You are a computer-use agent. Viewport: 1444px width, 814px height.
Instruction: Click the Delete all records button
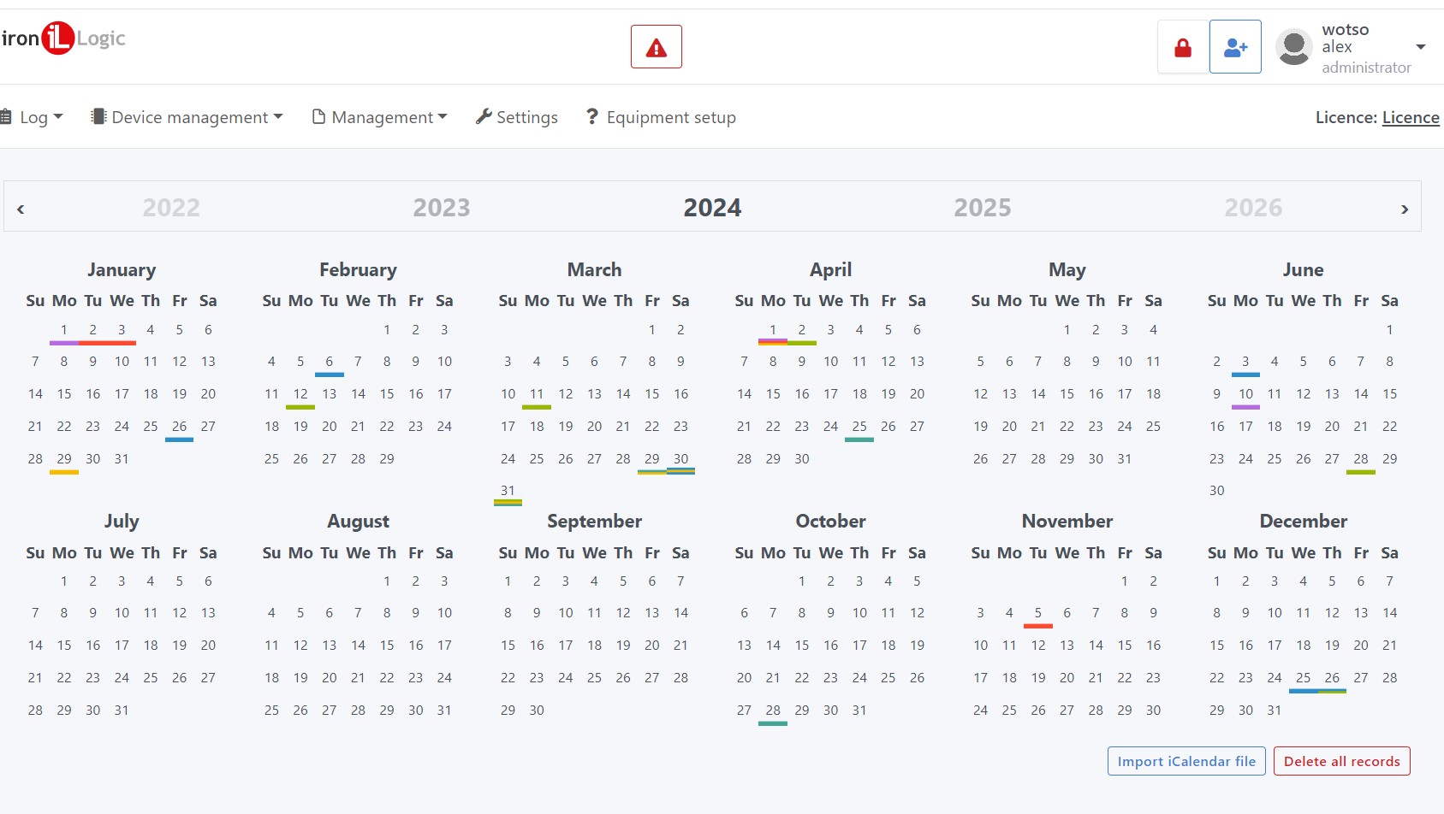click(1341, 761)
